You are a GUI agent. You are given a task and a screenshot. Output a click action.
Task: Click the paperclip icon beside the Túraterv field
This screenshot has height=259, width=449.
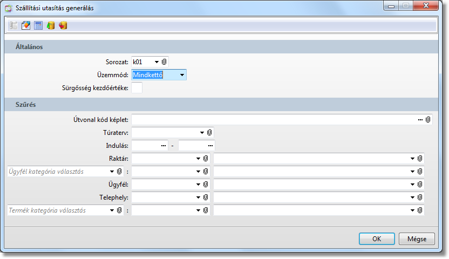click(x=210, y=132)
